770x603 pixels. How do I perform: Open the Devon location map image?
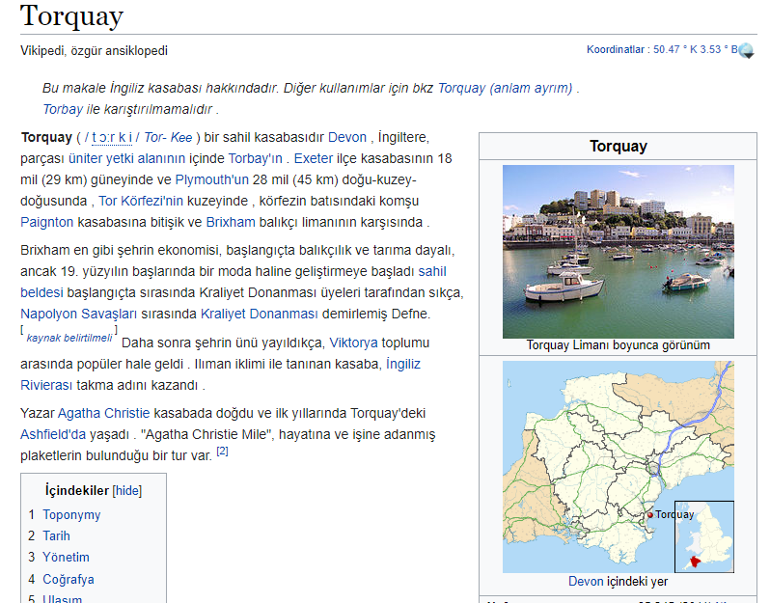click(619, 467)
